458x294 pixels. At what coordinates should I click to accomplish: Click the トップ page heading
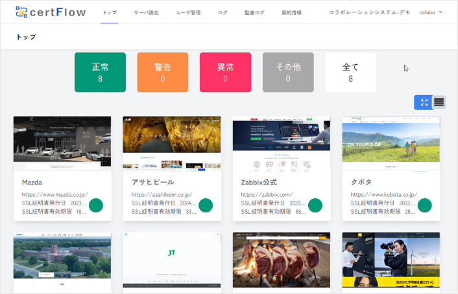27,37
